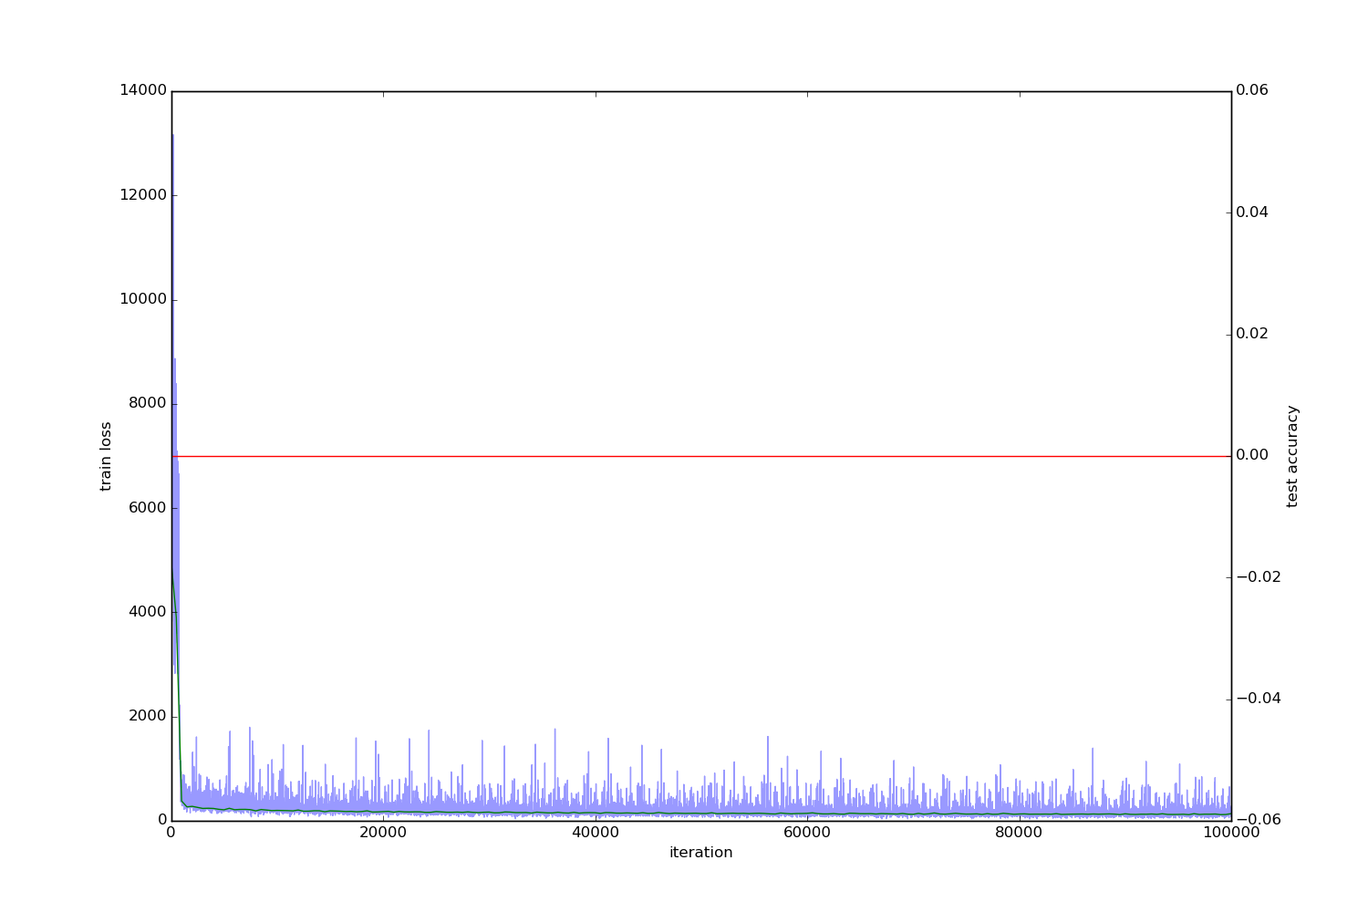Click the 0.02 tick on accuracy axis

pyautogui.click(x=1252, y=334)
